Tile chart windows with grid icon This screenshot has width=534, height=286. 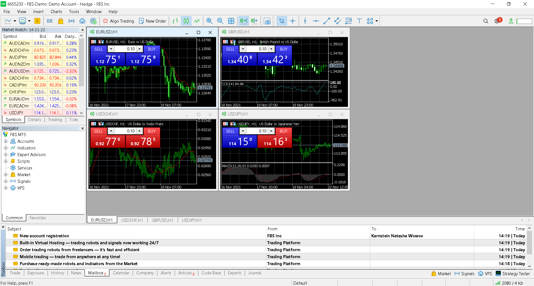pos(231,21)
